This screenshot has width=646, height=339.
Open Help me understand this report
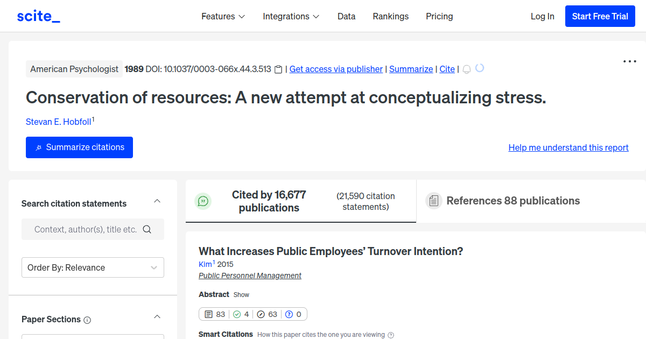tap(568, 147)
